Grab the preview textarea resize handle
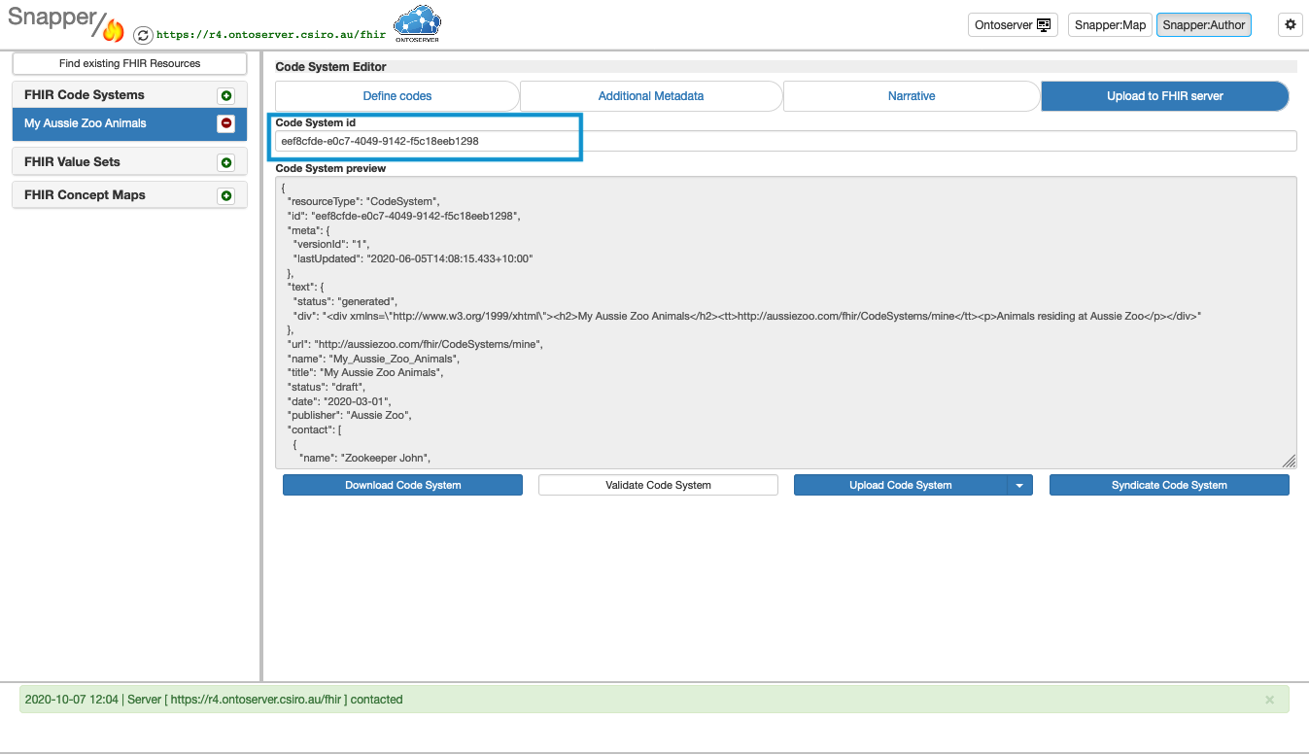 [1289, 461]
